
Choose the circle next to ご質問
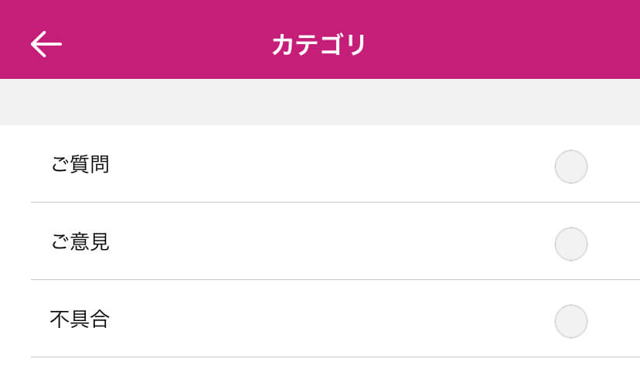click(571, 166)
